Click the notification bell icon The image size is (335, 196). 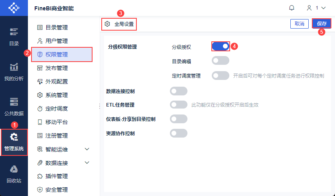tap(292, 8)
